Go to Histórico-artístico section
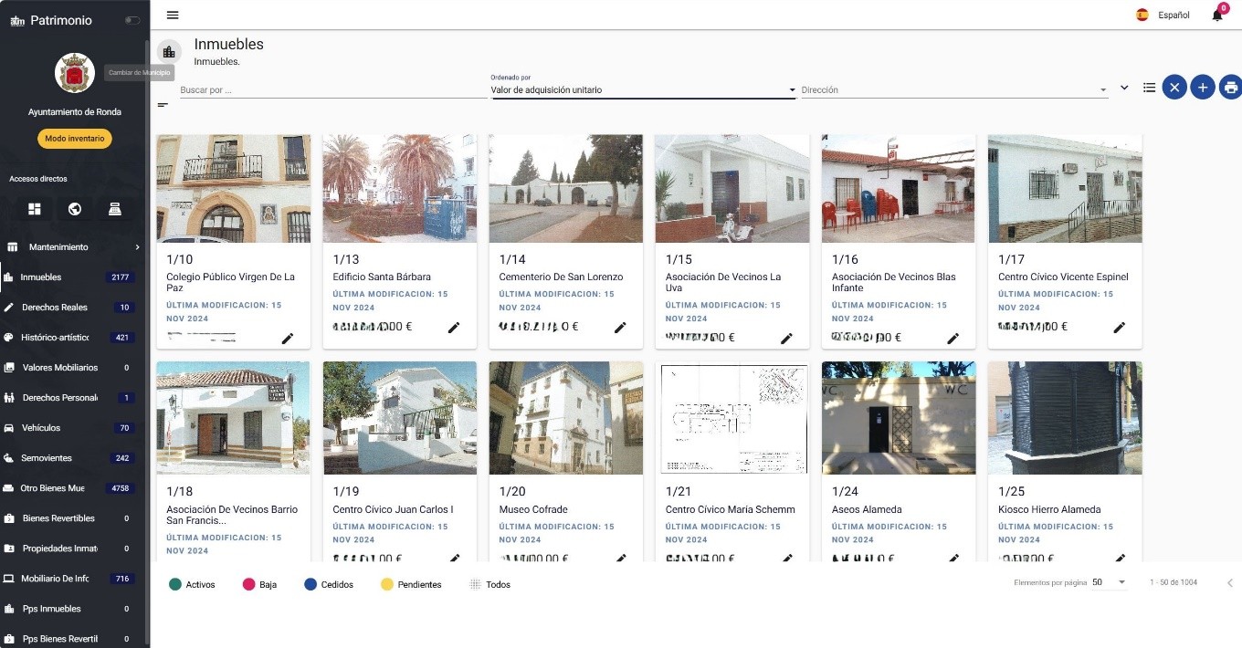 click(x=55, y=338)
